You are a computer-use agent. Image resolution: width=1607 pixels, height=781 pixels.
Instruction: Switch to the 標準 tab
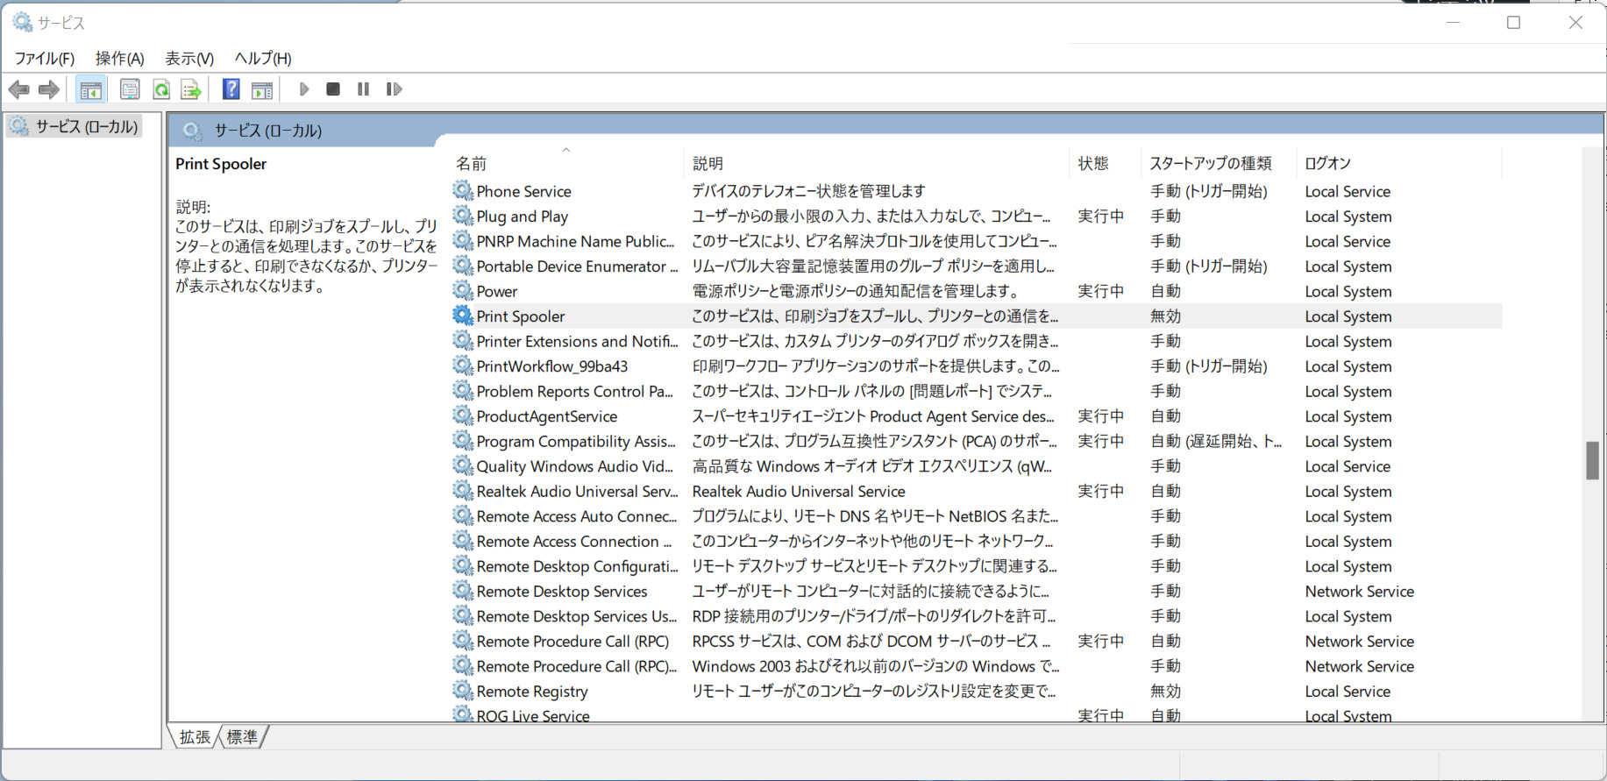tap(242, 737)
